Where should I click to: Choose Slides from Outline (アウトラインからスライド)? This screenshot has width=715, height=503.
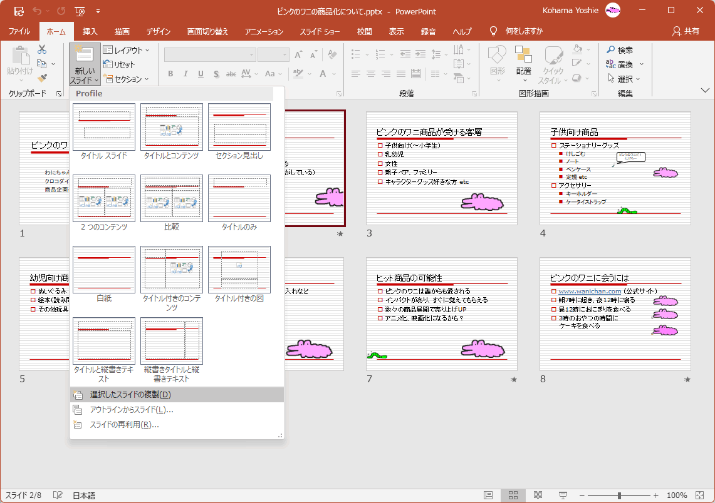click(177, 410)
